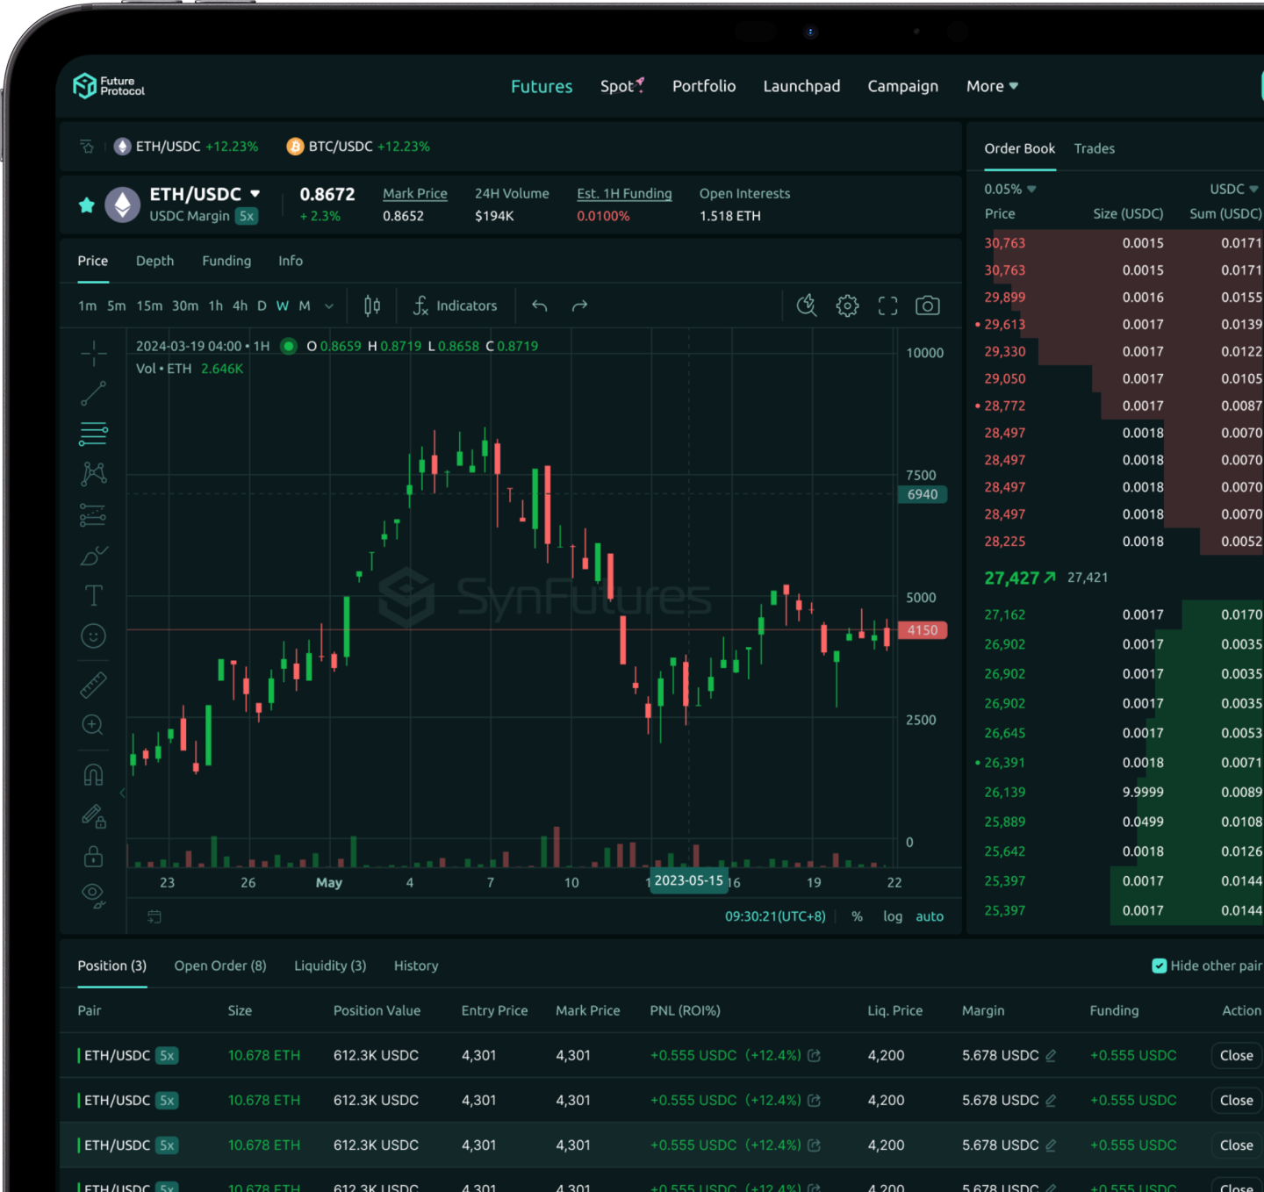Select BTC/USDC ticker in favorites bar

[x=358, y=147]
